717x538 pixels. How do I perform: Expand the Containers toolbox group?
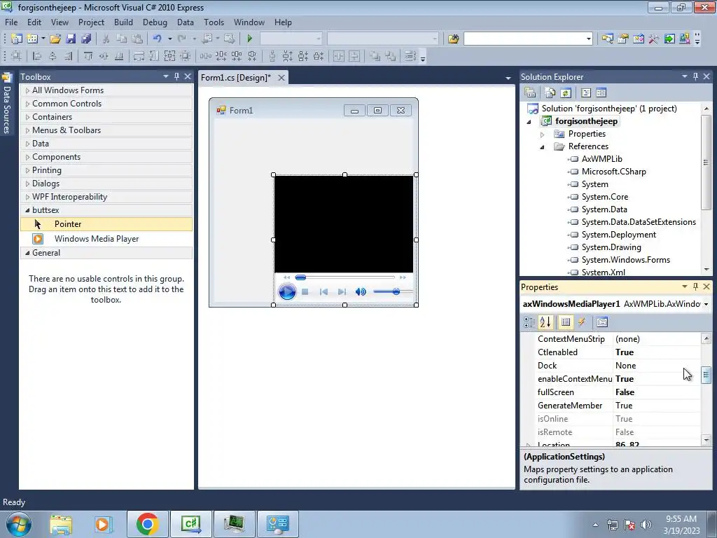pos(27,117)
